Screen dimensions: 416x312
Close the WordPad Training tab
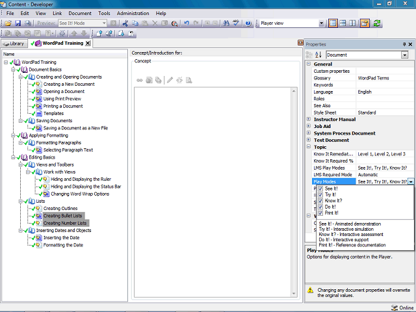click(88, 44)
